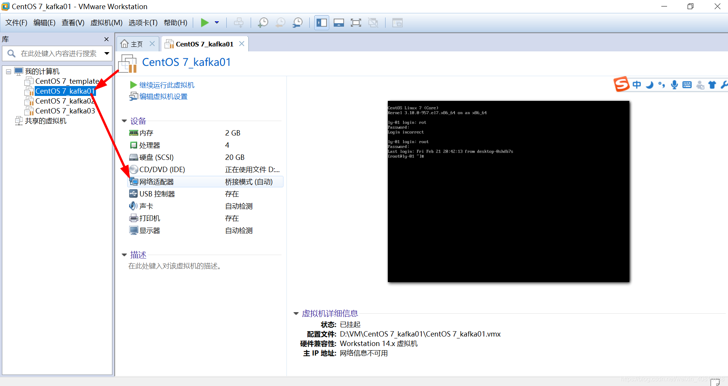Click the console view toolbar icon
The image size is (728, 386).
click(x=397, y=23)
